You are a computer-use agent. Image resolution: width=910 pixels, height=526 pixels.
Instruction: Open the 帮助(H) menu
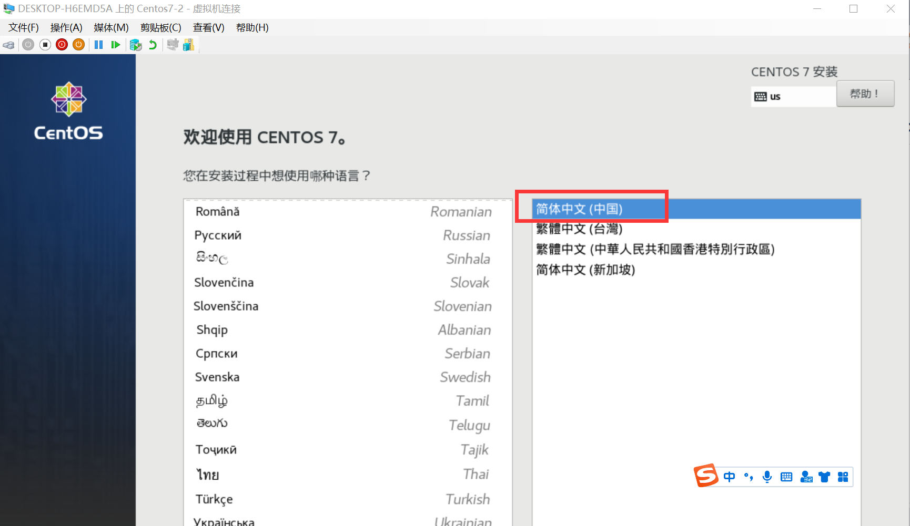coord(252,28)
